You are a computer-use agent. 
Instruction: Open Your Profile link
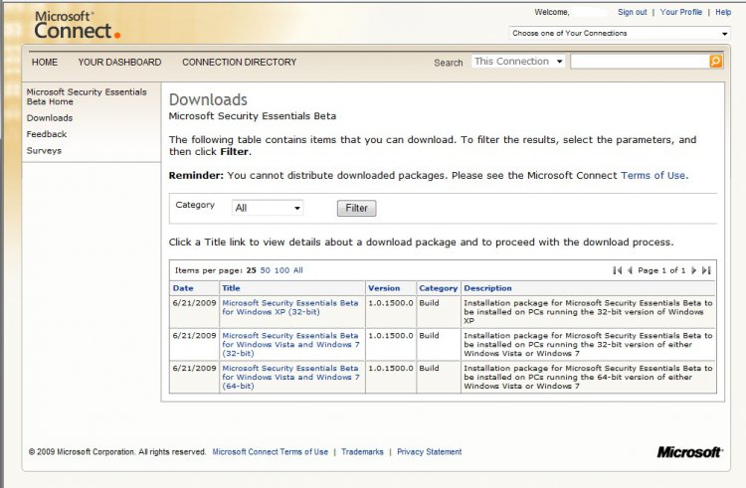click(x=680, y=12)
